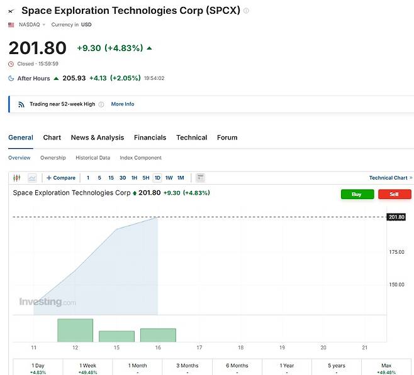The width and height of the screenshot is (414, 375).
Task: Set chart interval to 1H
Action: 134,178
